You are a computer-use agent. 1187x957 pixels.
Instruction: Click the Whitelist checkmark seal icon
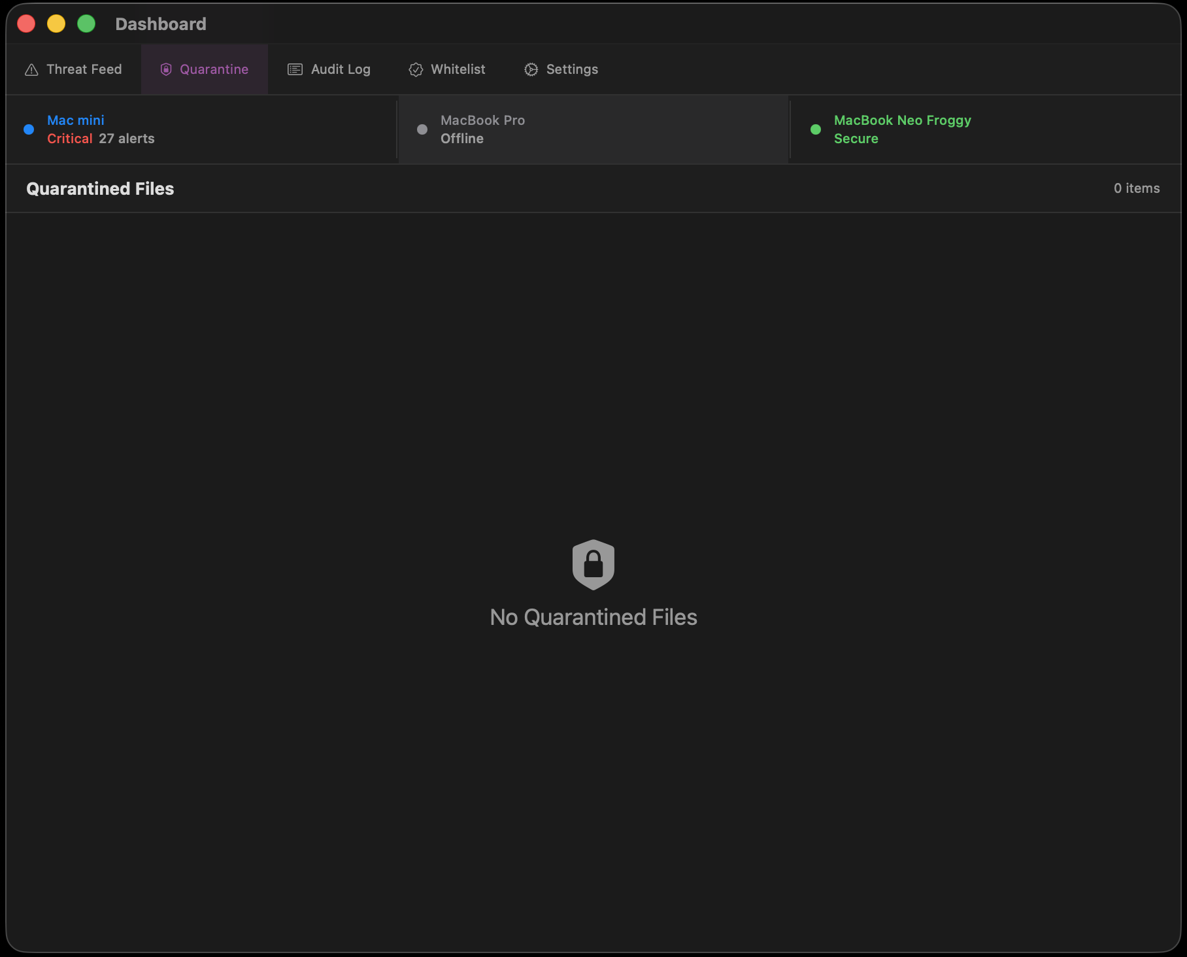[x=416, y=69]
